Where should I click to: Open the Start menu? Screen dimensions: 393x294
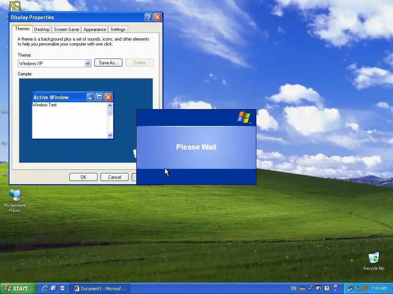click(x=18, y=288)
